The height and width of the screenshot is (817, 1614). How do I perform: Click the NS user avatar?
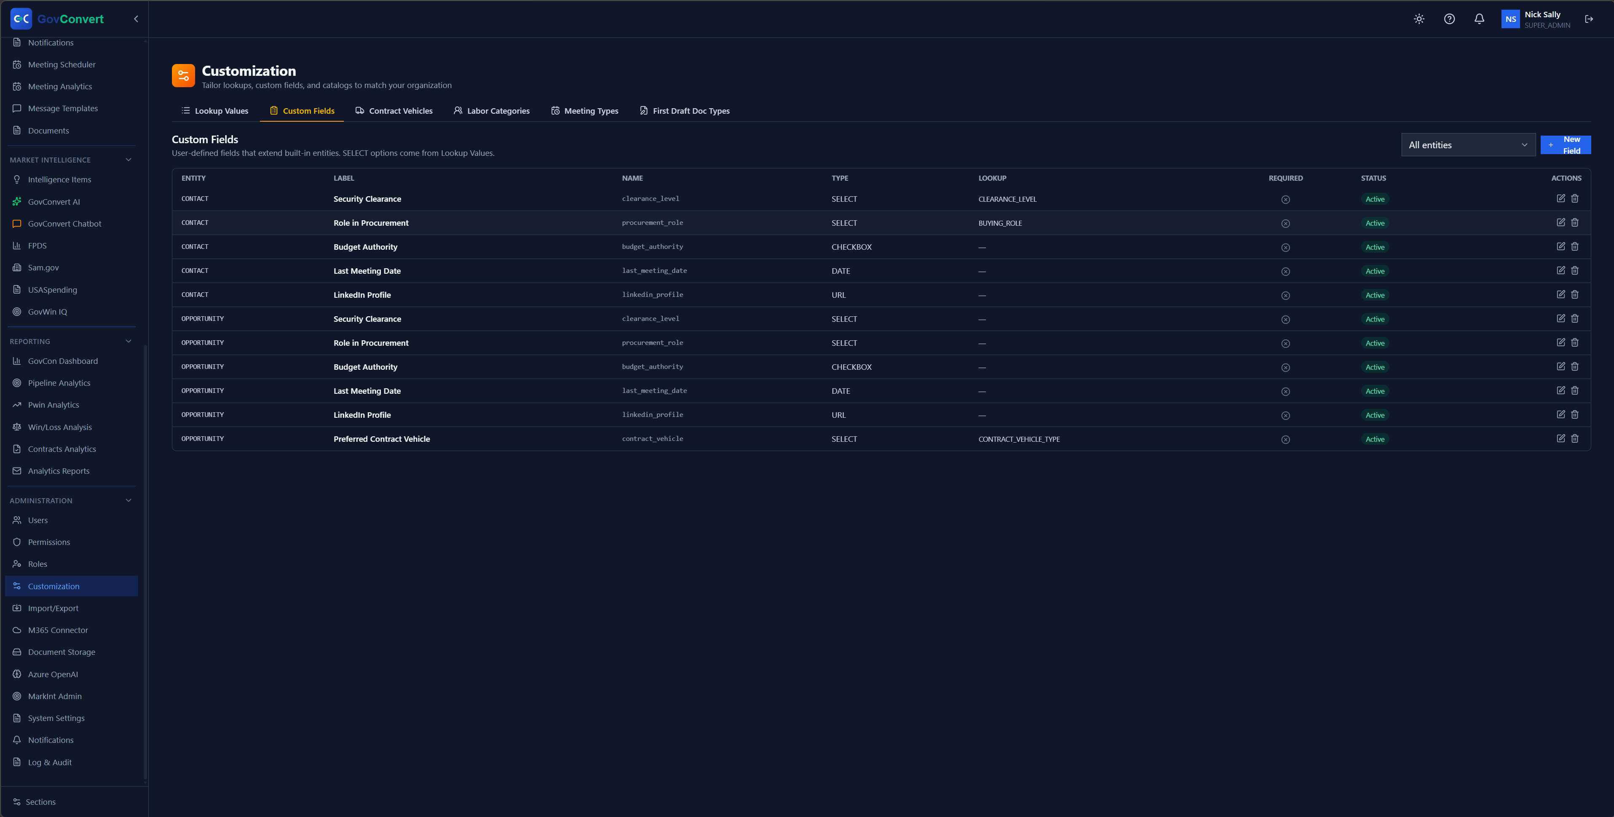[1511, 19]
